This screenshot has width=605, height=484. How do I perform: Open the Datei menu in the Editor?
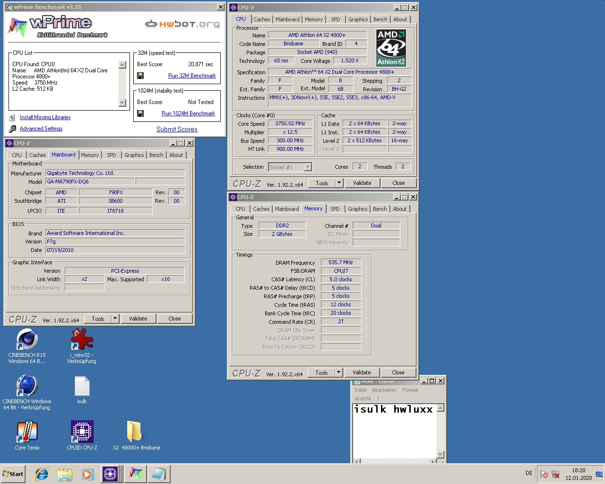[x=361, y=390]
